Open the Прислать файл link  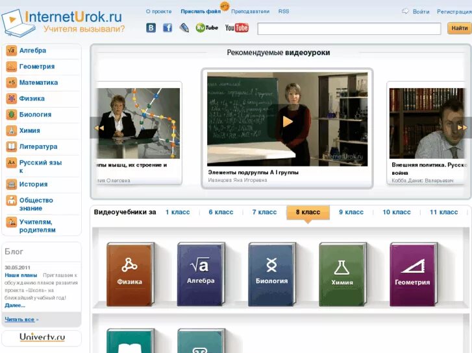[201, 12]
